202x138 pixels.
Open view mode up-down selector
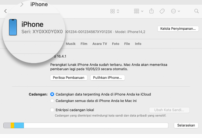tap(118, 11)
